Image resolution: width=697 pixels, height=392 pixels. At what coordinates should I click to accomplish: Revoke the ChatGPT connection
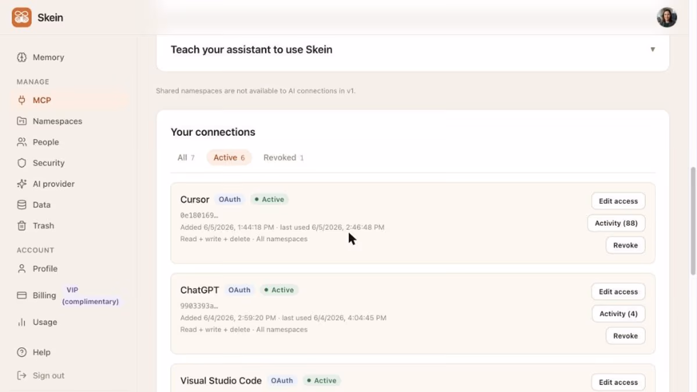coord(626,336)
